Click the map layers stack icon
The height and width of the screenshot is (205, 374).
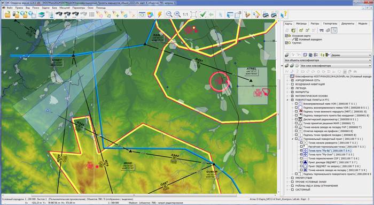click(x=42, y=14)
